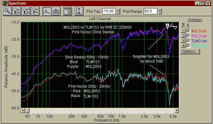
Task: Close the Spectrum window
Action: click(208, 3)
